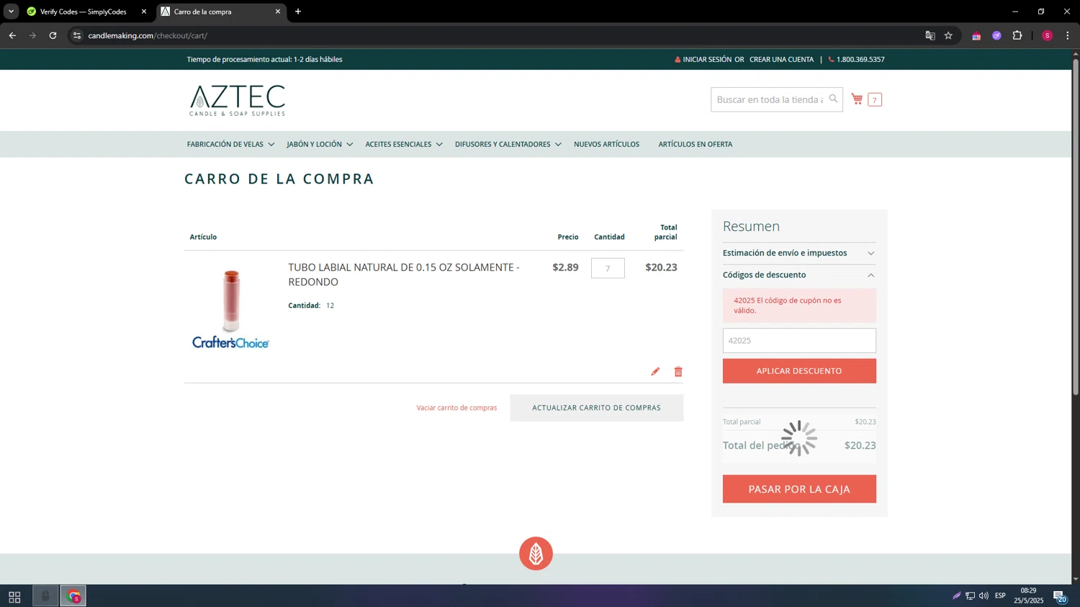Open Windows Start menu icon
The height and width of the screenshot is (607, 1080).
pyautogui.click(x=14, y=596)
